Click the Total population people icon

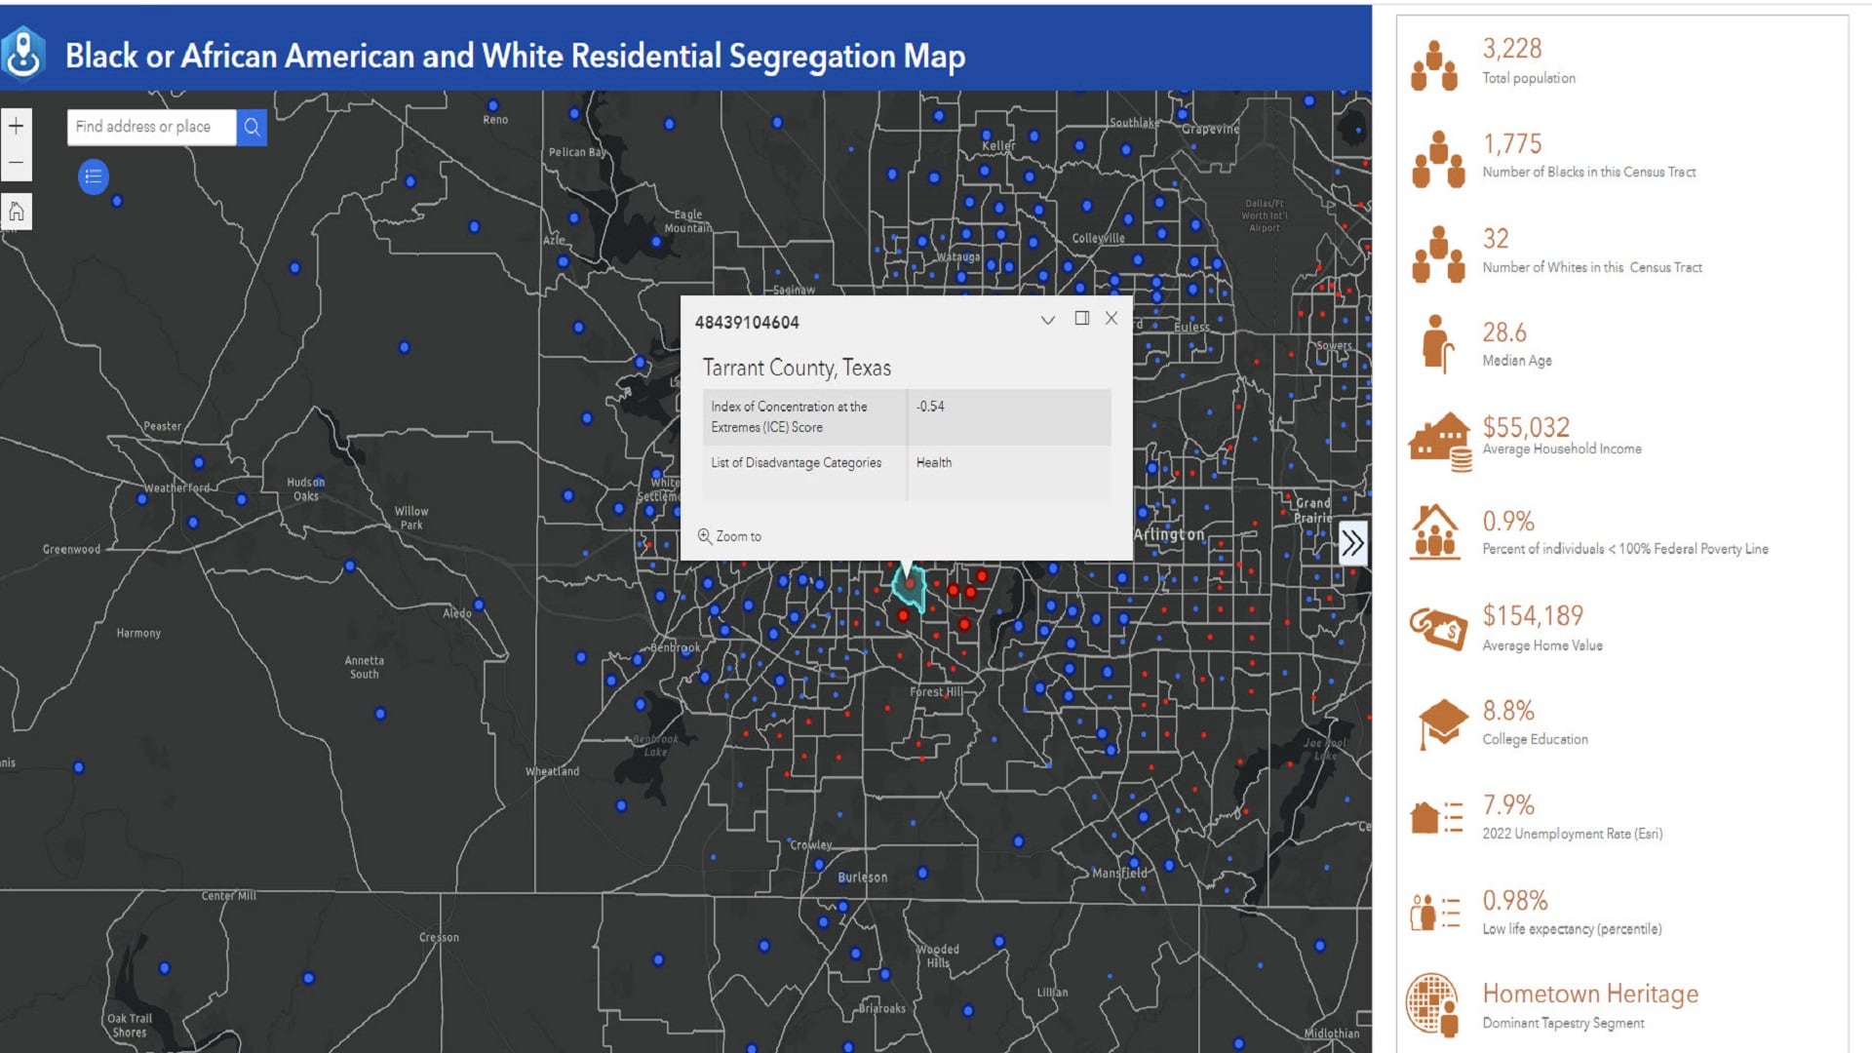(x=1434, y=65)
